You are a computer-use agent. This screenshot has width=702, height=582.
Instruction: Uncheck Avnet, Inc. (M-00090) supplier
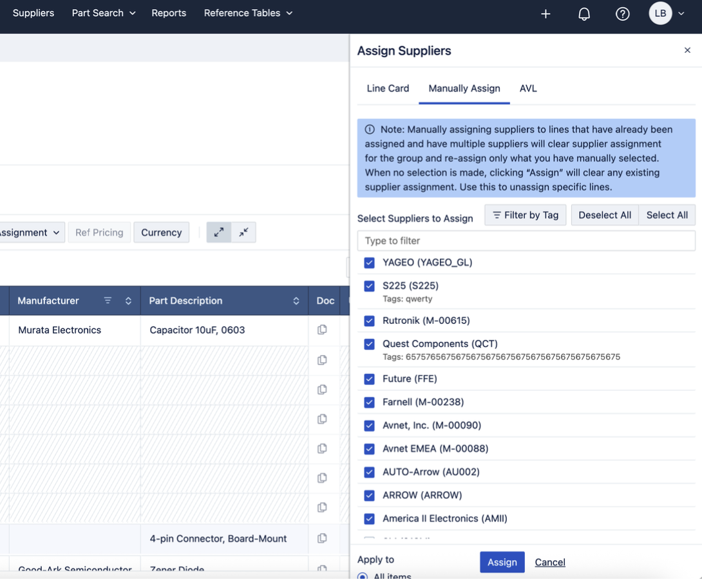(370, 426)
